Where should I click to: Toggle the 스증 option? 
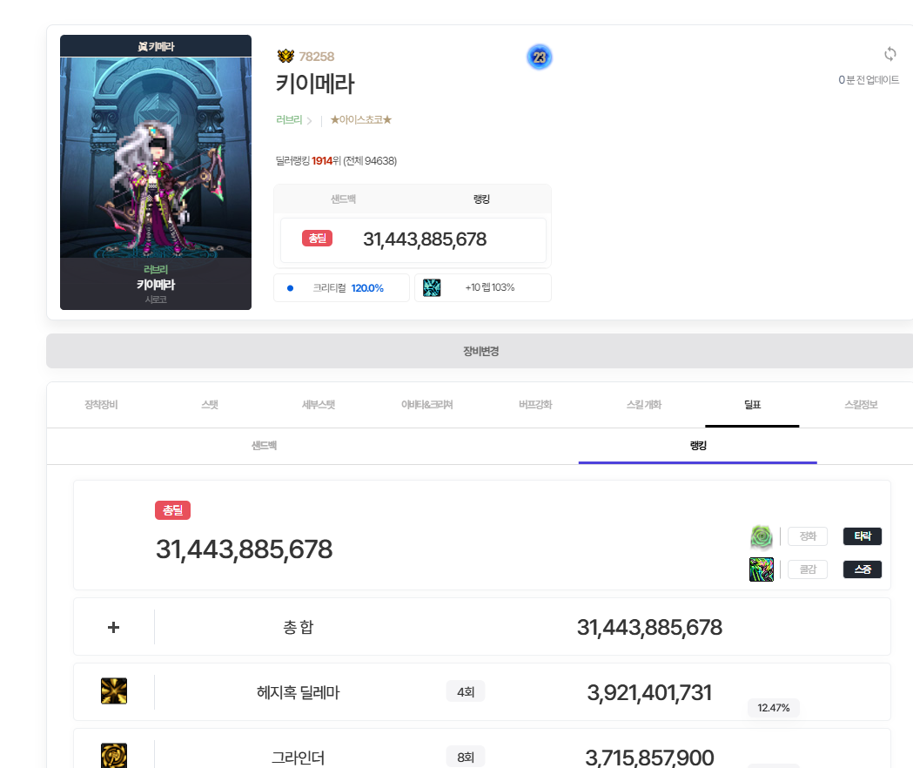(862, 569)
